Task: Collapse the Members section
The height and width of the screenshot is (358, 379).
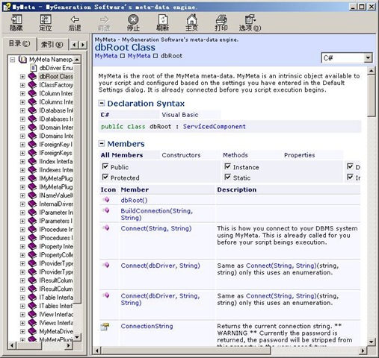Action: click(x=102, y=143)
